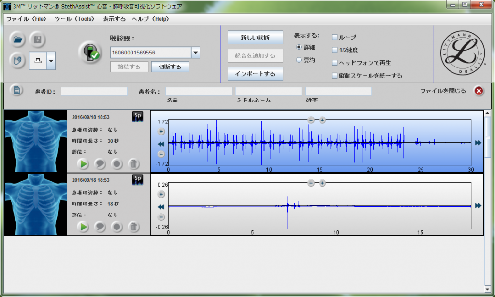
Task: Click the 切断する disconnect button
Action: (170, 67)
